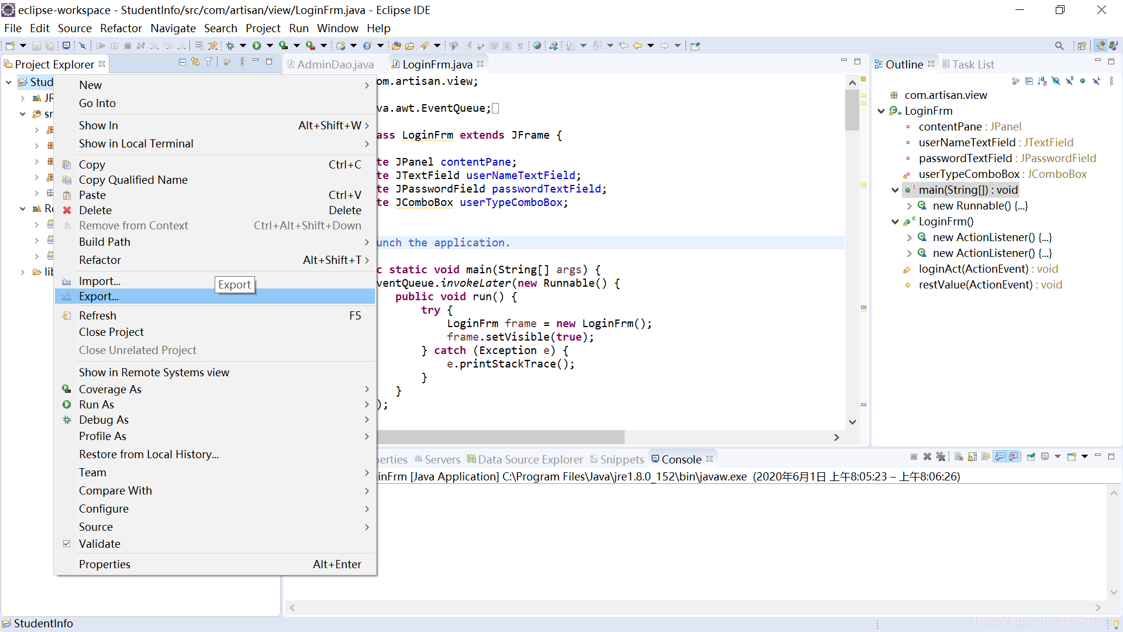The height and width of the screenshot is (632, 1123).
Task: Select Import from context menu
Action: coord(99,281)
